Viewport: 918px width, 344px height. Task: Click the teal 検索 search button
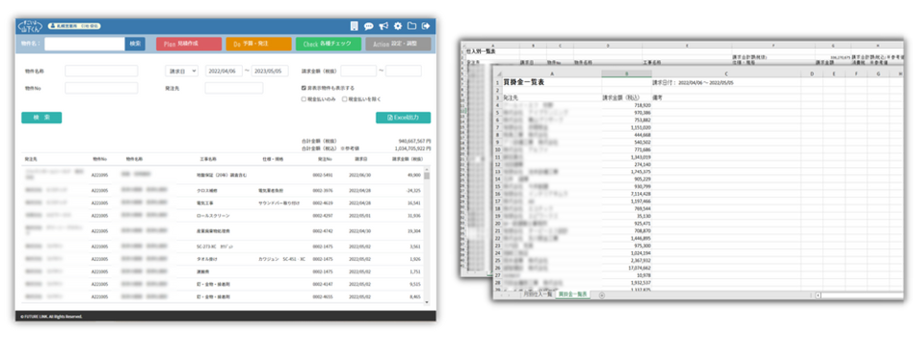(42, 118)
